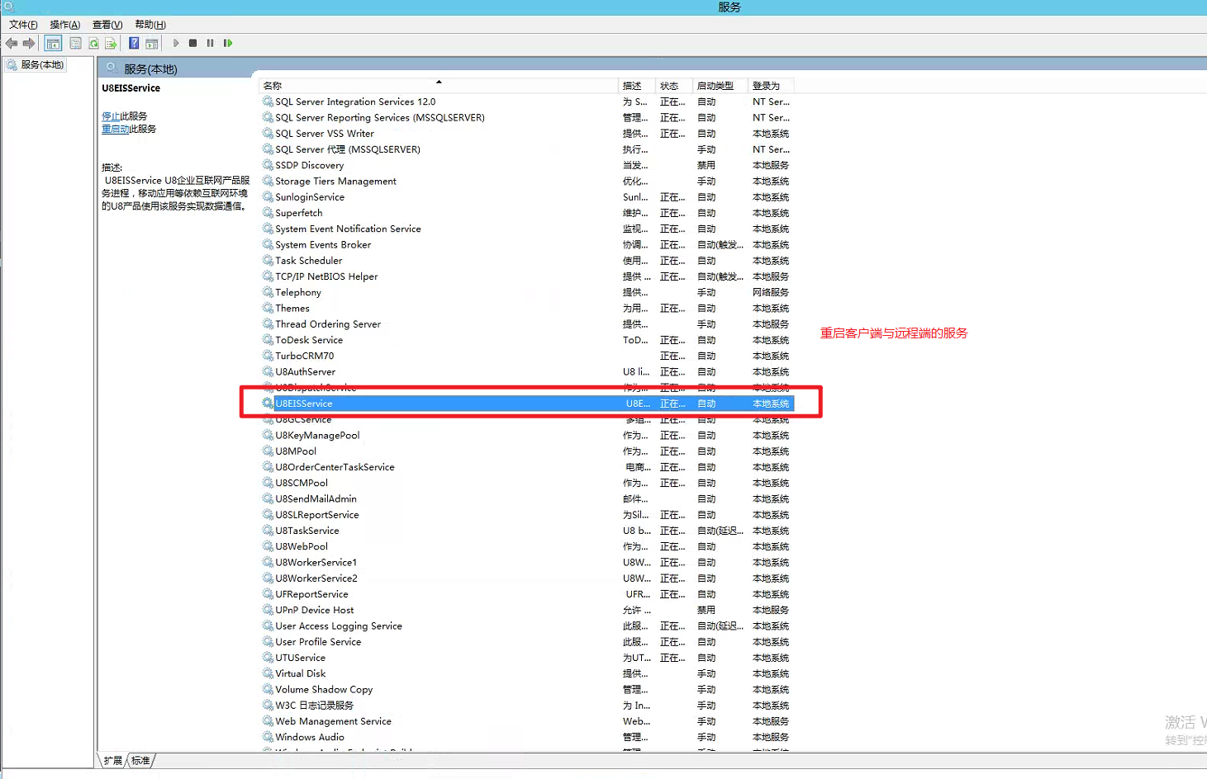Pause the service via the pause icon
Image resolution: width=1207 pixels, height=779 pixels.
point(210,43)
